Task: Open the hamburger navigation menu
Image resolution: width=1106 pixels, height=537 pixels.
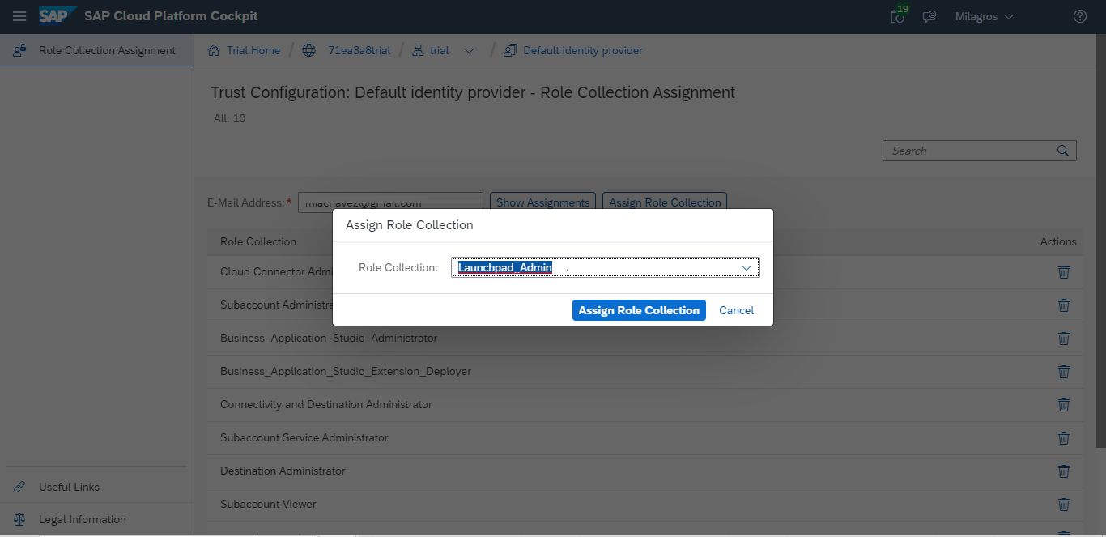Action: pyautogui.click(x=19, y=16)
